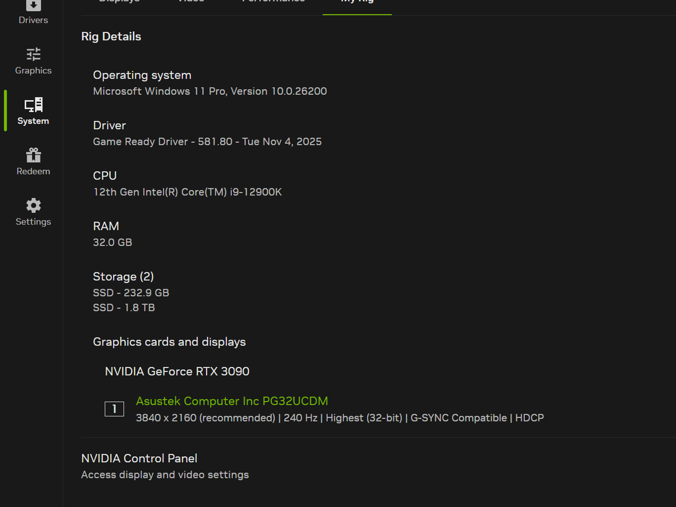Click the Storage (2) heading
The height and width of the screenshot is (507, 676).
[123, 277]
